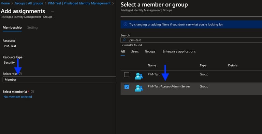Uncheck the PIM-Test-Acesso-Admin-Server checkbox

(x=127, y=87)
